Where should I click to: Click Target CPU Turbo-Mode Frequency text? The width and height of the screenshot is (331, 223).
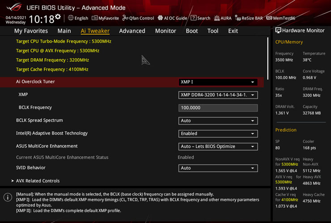tap(64, 41)
